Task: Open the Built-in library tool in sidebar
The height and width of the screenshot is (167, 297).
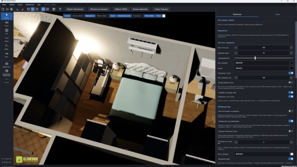Action: click(6, 73)
